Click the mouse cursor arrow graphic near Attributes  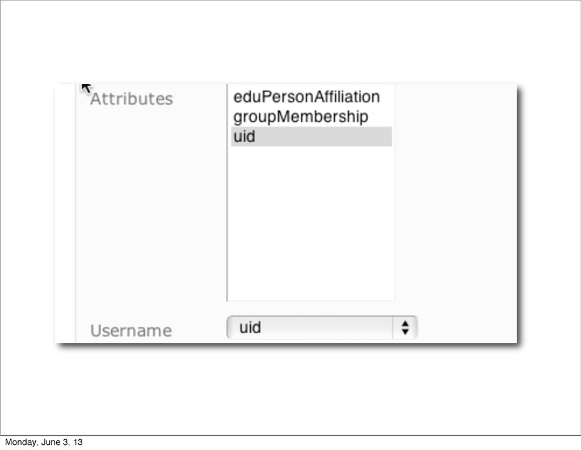86,88
